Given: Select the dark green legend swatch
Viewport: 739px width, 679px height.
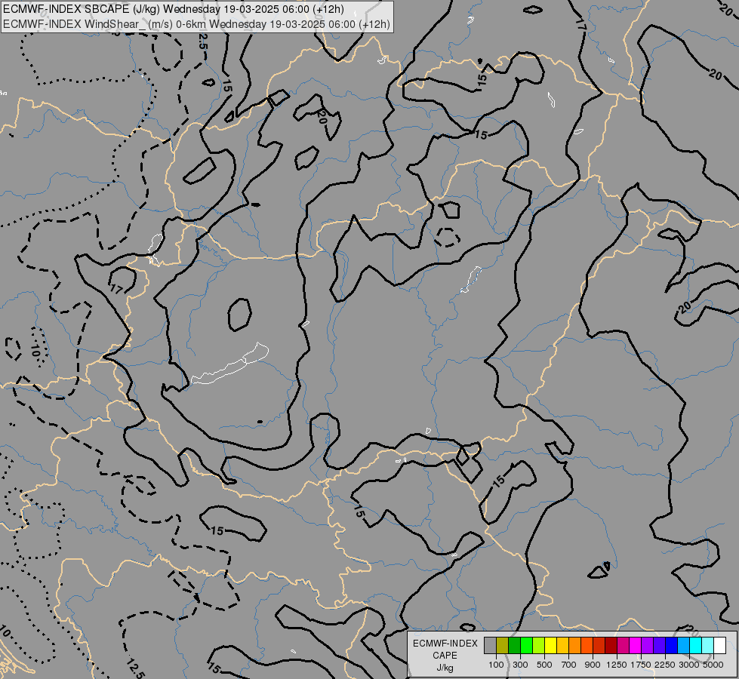Looking at the screenshot, I should 514,645.
